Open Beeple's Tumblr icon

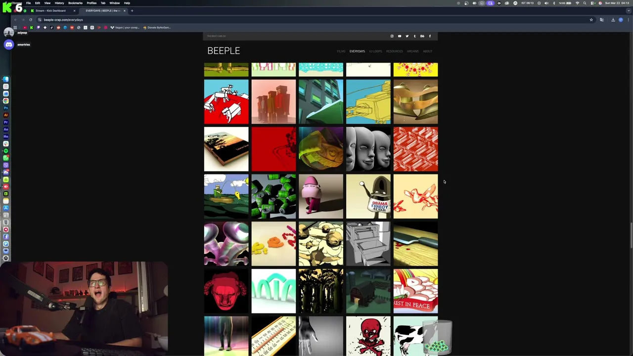tap(414, 36)
